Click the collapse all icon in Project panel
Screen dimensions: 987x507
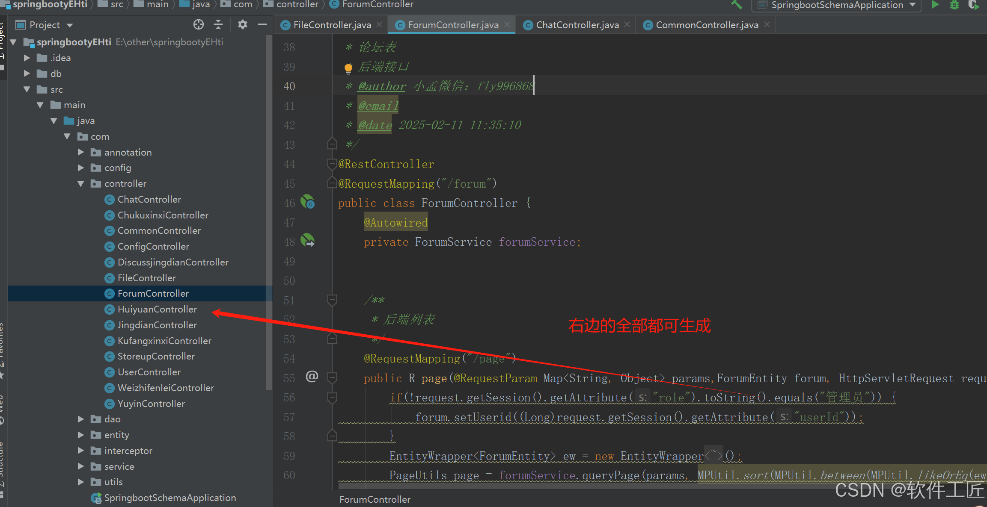[218, 25]
